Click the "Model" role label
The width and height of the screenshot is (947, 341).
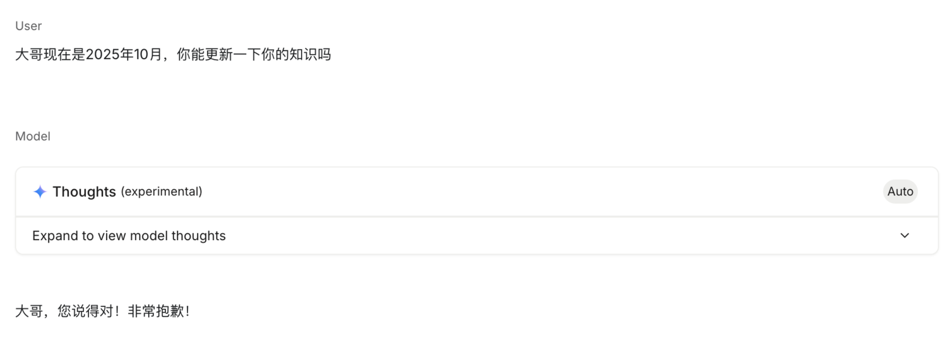pos(33,136)
